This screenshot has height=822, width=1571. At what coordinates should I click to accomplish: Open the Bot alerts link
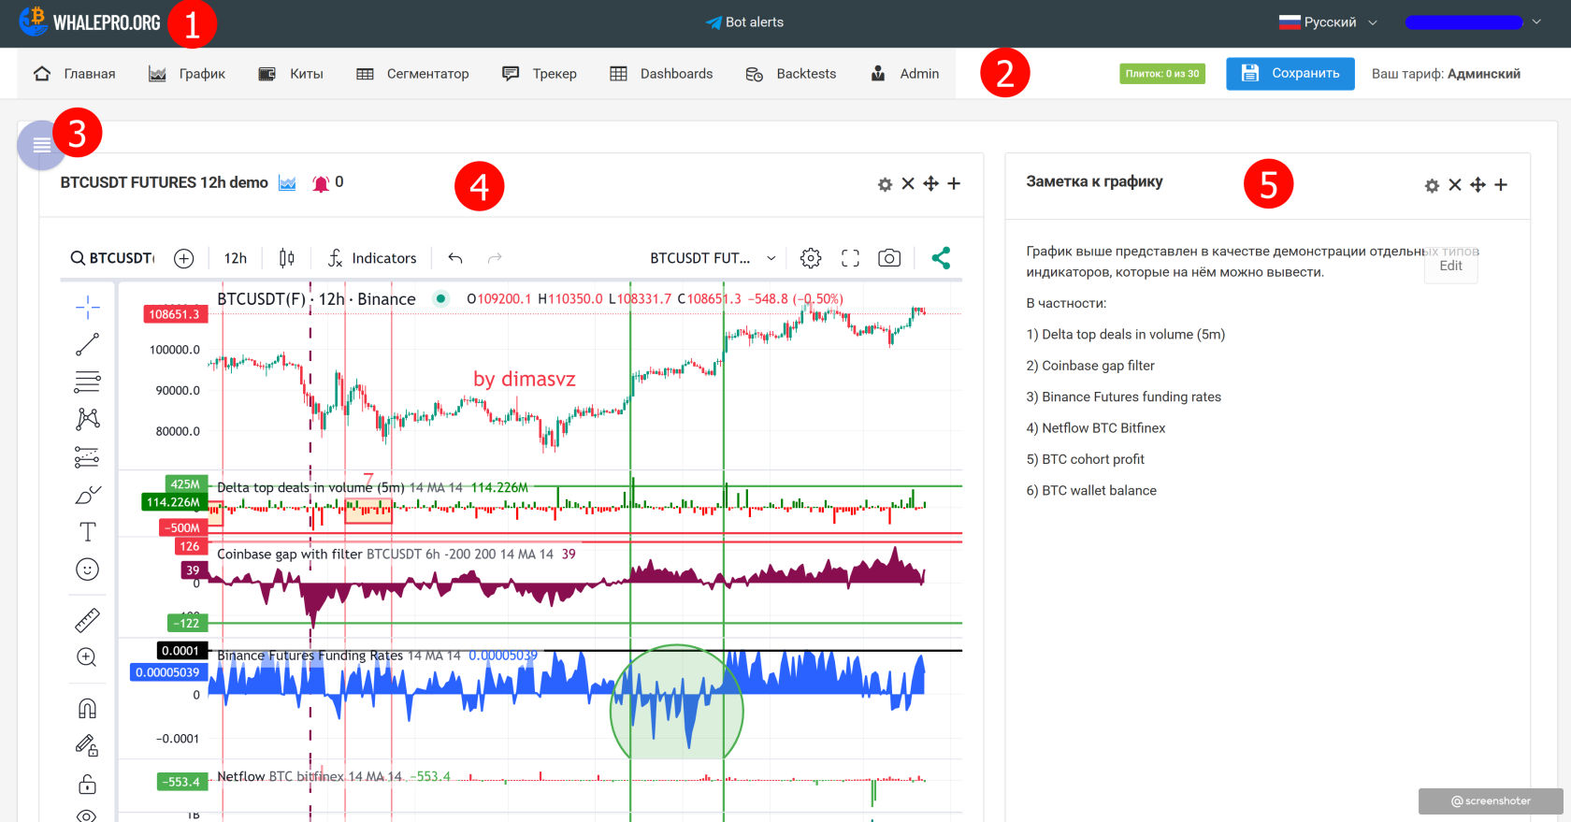[x=744, y=22]
